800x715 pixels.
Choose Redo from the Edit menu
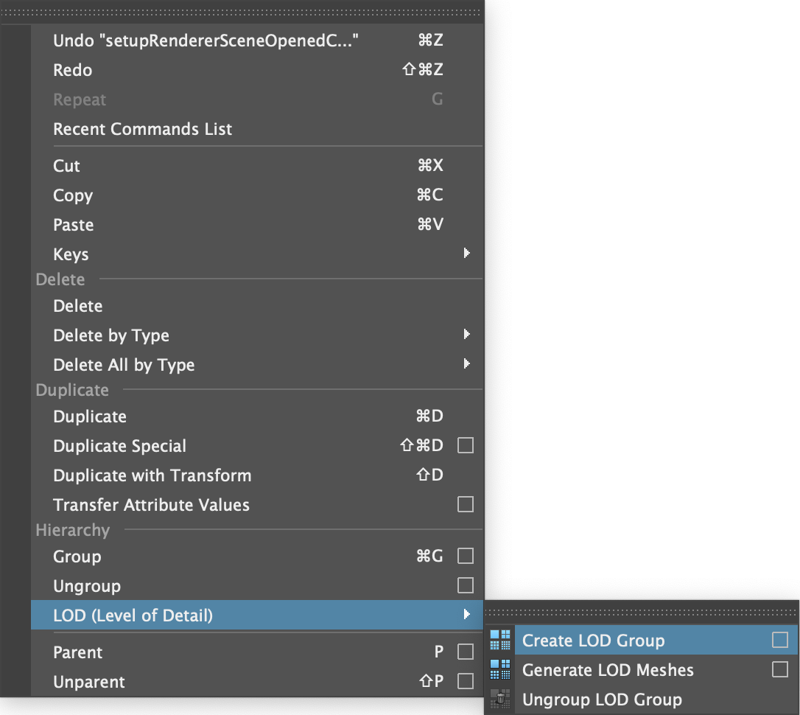(x=73, y=70)
